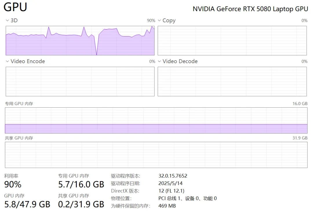Open the Copy engine dropdown chevron

pos(159,21)
